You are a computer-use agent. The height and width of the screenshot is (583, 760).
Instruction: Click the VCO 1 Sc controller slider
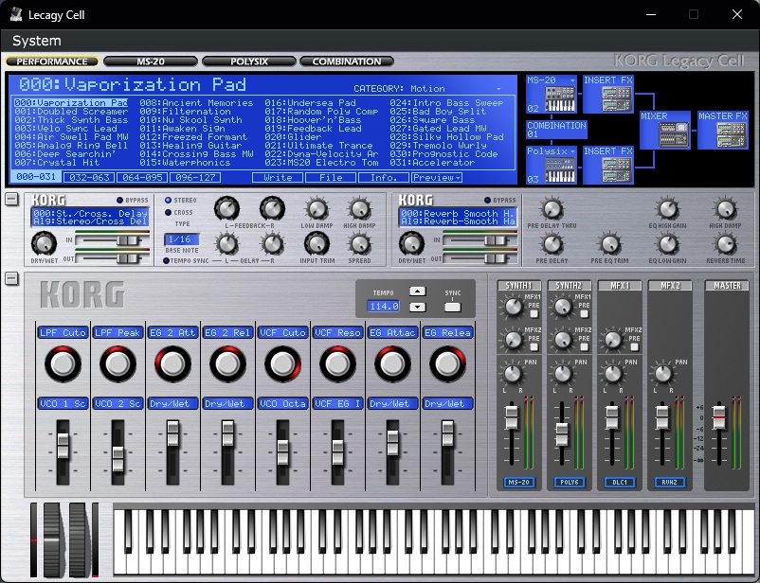(x=63, y=446)
